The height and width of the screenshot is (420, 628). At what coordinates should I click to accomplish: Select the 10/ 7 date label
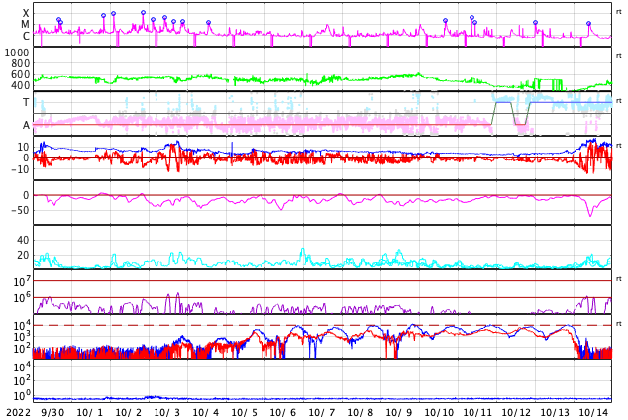322,412
